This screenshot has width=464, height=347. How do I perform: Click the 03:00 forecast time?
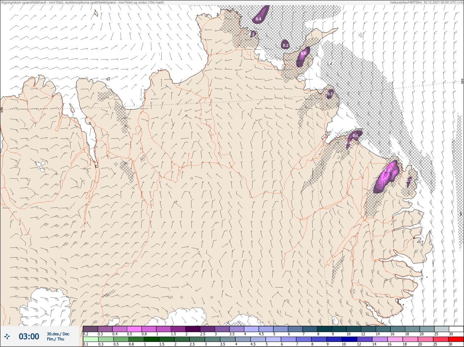point(29,336)
